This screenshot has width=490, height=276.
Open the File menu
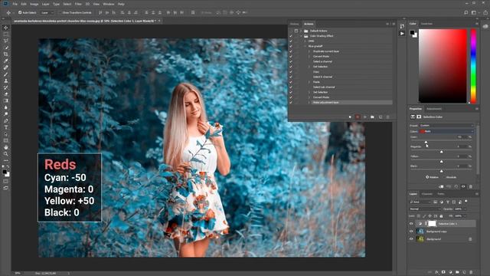(x=15, y=4)
